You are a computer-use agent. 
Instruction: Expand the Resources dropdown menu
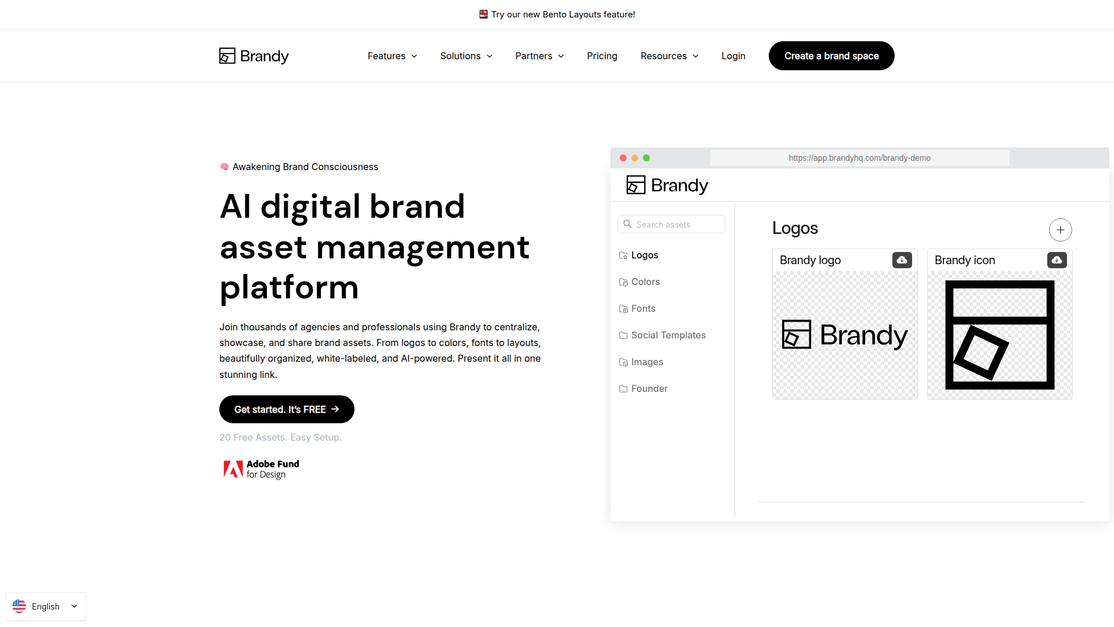670,56
